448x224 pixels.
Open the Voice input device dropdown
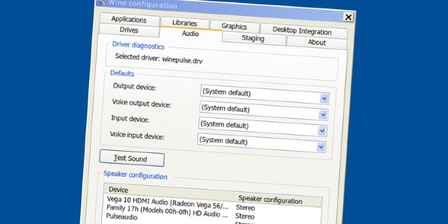[x=321, y=147]
